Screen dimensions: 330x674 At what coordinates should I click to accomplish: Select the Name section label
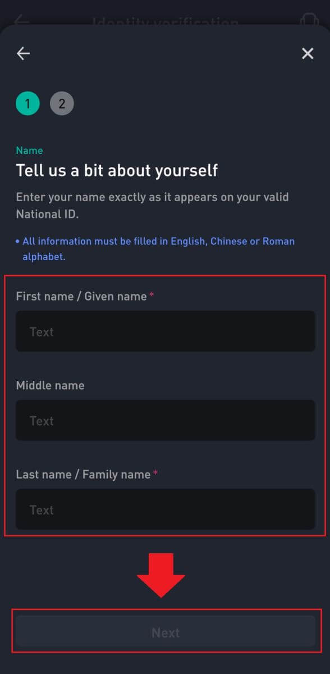point(29,151)
